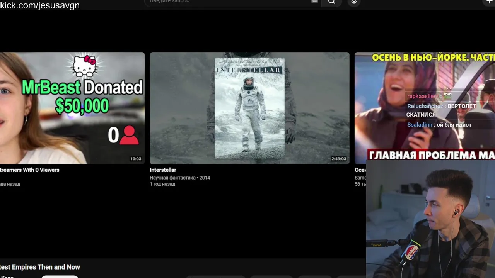Click '1 год назад' under Interstellar
This screenshot has height=278, width=495.
[x=162, y=184]
